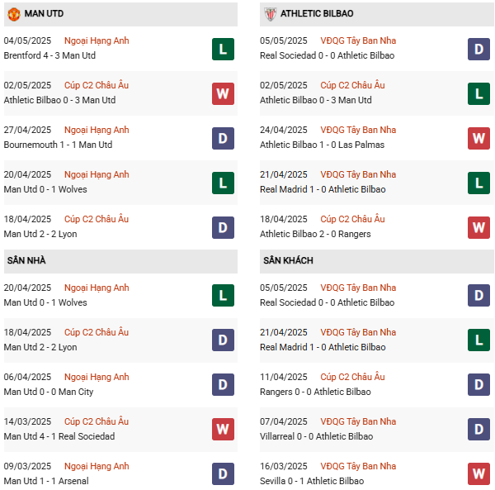The height and width of the screenshot is (490, 495).
Task: Open Ngoại Hạng Anh link dated 04/05/2025
Action: [x=97, y=40]
